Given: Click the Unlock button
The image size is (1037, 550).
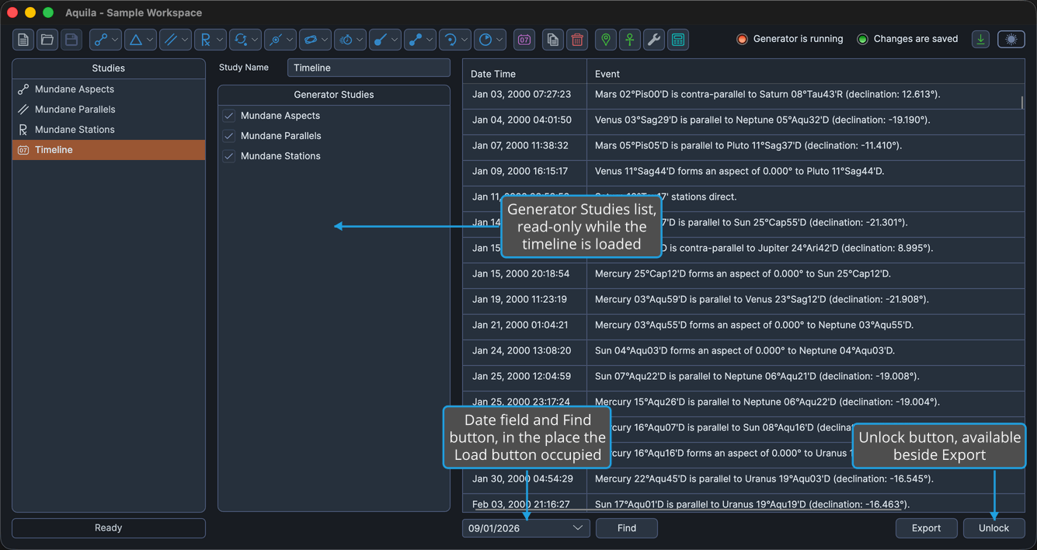Looking at the screenshot, I should tap(994, 528).
